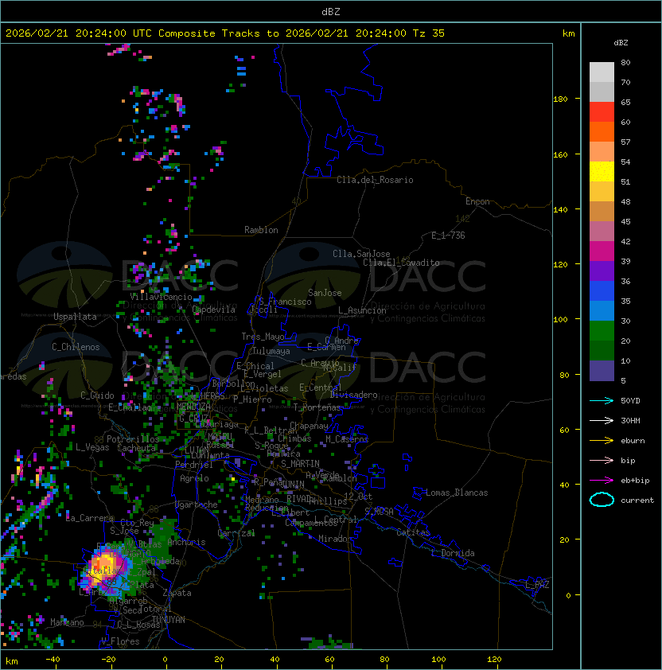Image resolution: width=662 pixels, height=670 pixels.
Task: Click the 'dBZ' title at window top
Action: tap(331, 11)
